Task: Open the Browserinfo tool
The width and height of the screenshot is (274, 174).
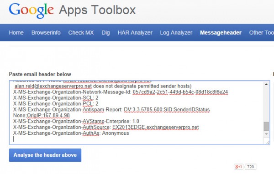Action: point(46,33)
